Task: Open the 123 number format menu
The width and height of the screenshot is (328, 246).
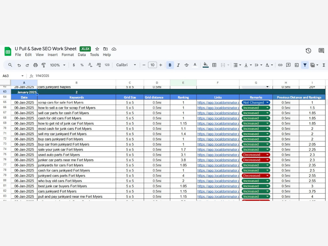Action: click(107, 65)
